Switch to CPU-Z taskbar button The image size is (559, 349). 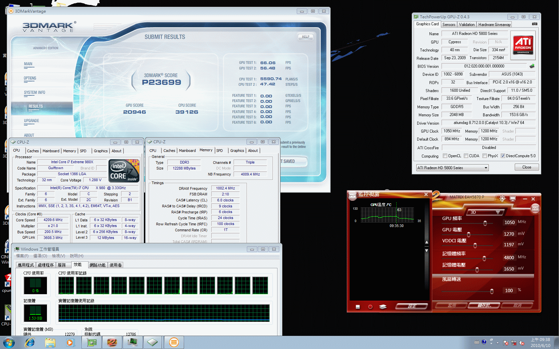(x=153, y=342)
